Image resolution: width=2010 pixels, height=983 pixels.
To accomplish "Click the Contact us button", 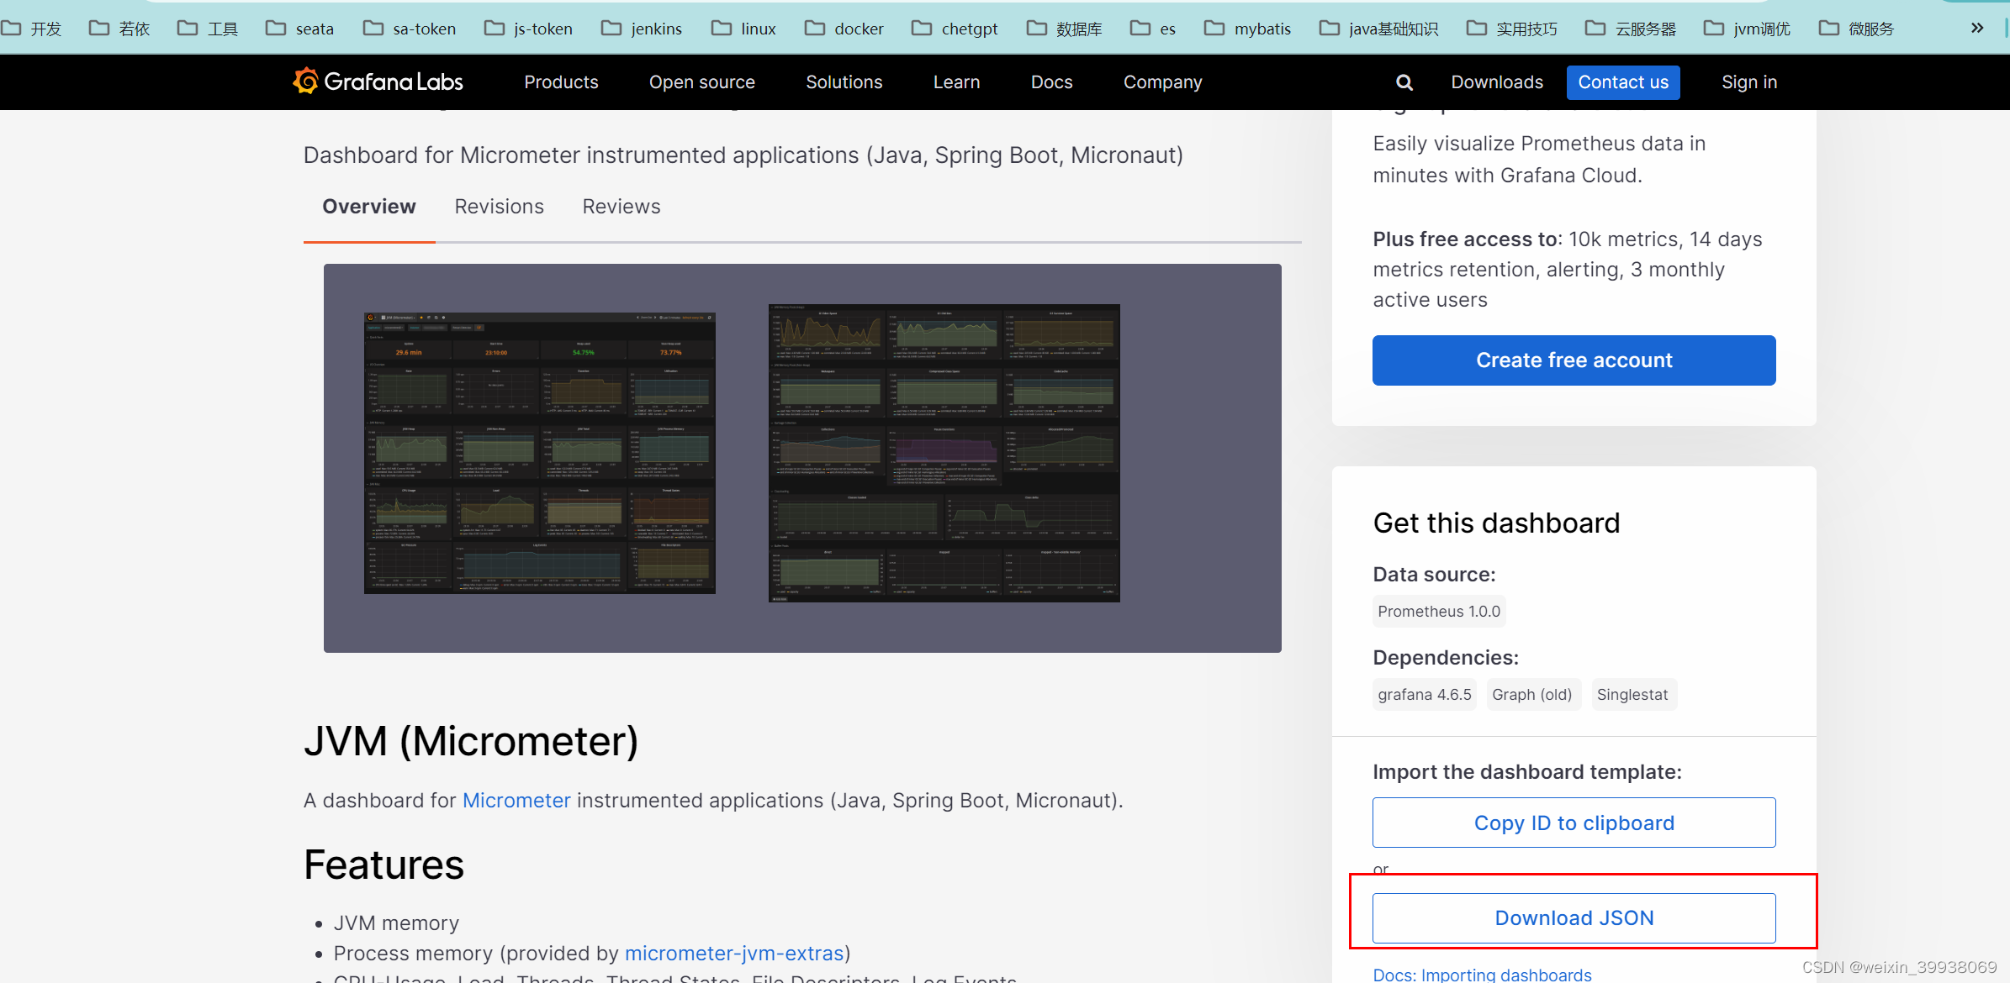I will (x=1623, y=82).
